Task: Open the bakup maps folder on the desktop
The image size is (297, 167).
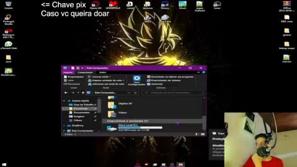Action: point(287,45)
